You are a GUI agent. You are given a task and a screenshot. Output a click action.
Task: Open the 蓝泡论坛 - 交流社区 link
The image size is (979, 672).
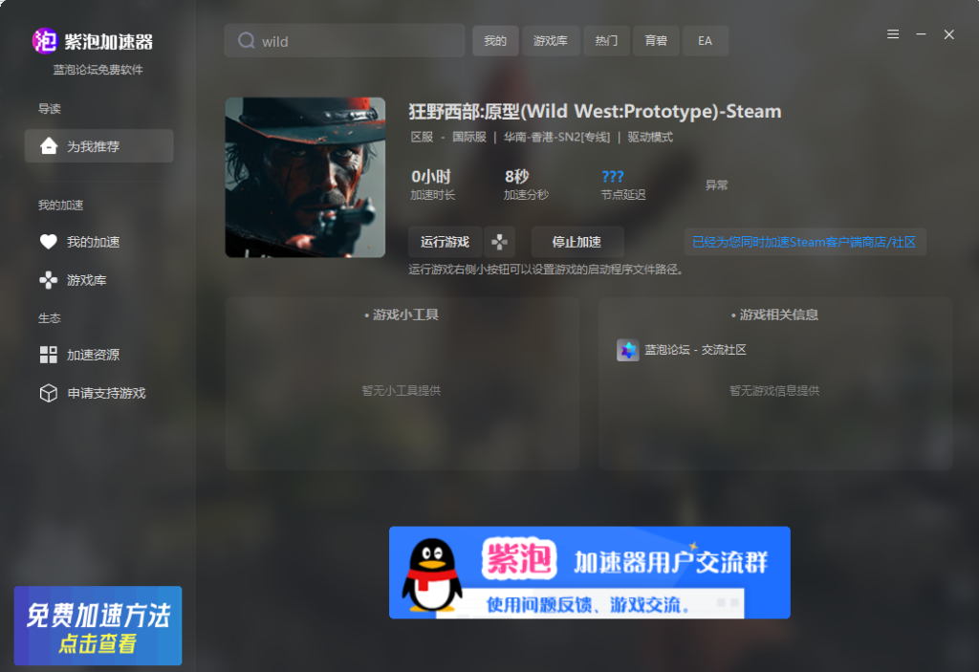tap(695, 350)
